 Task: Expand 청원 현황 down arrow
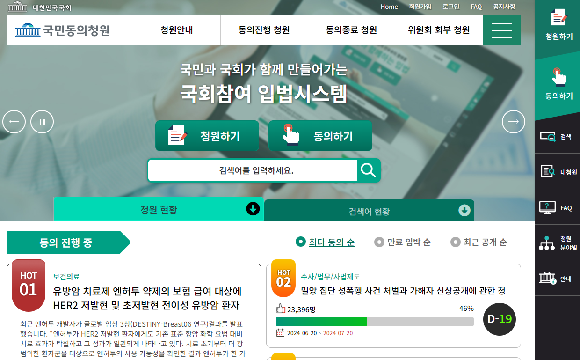253,208
